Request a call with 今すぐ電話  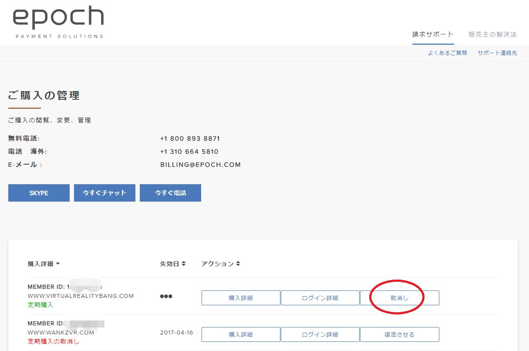[x=170, y=192]
